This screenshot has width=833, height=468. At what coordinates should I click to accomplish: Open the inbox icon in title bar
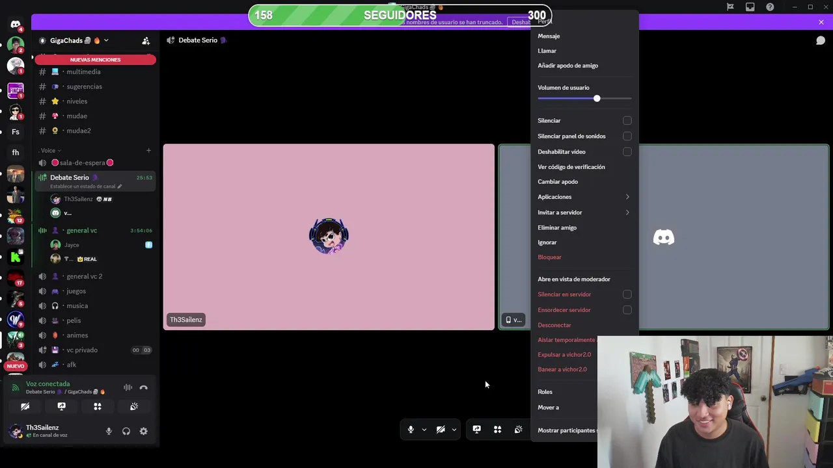tap(750, 7)
